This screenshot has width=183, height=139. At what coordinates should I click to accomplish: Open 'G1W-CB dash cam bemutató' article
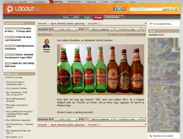click(18, 38)
